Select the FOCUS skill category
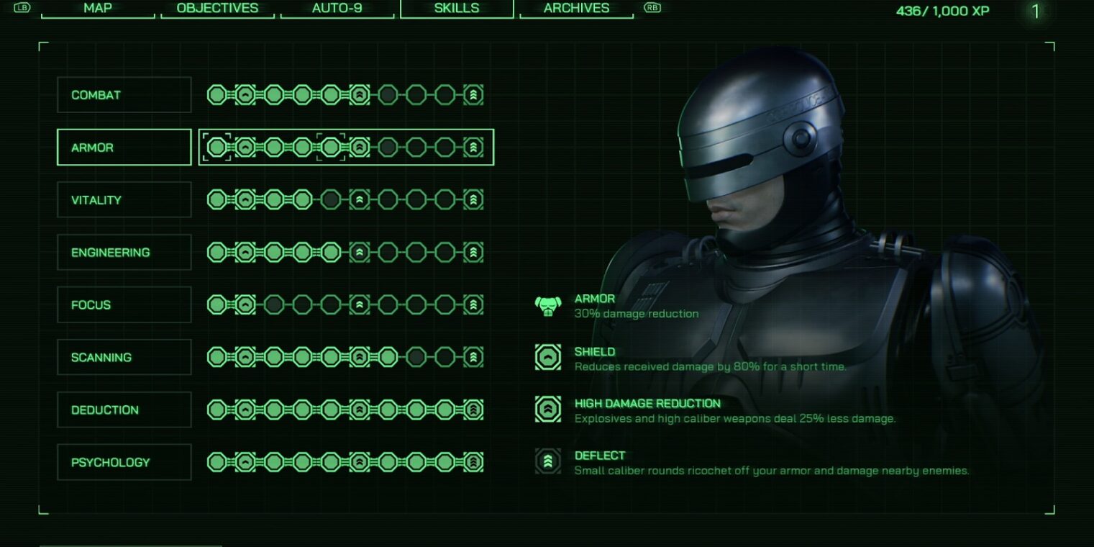Screen dimensions: 1094x547 [x=124, y=305]
